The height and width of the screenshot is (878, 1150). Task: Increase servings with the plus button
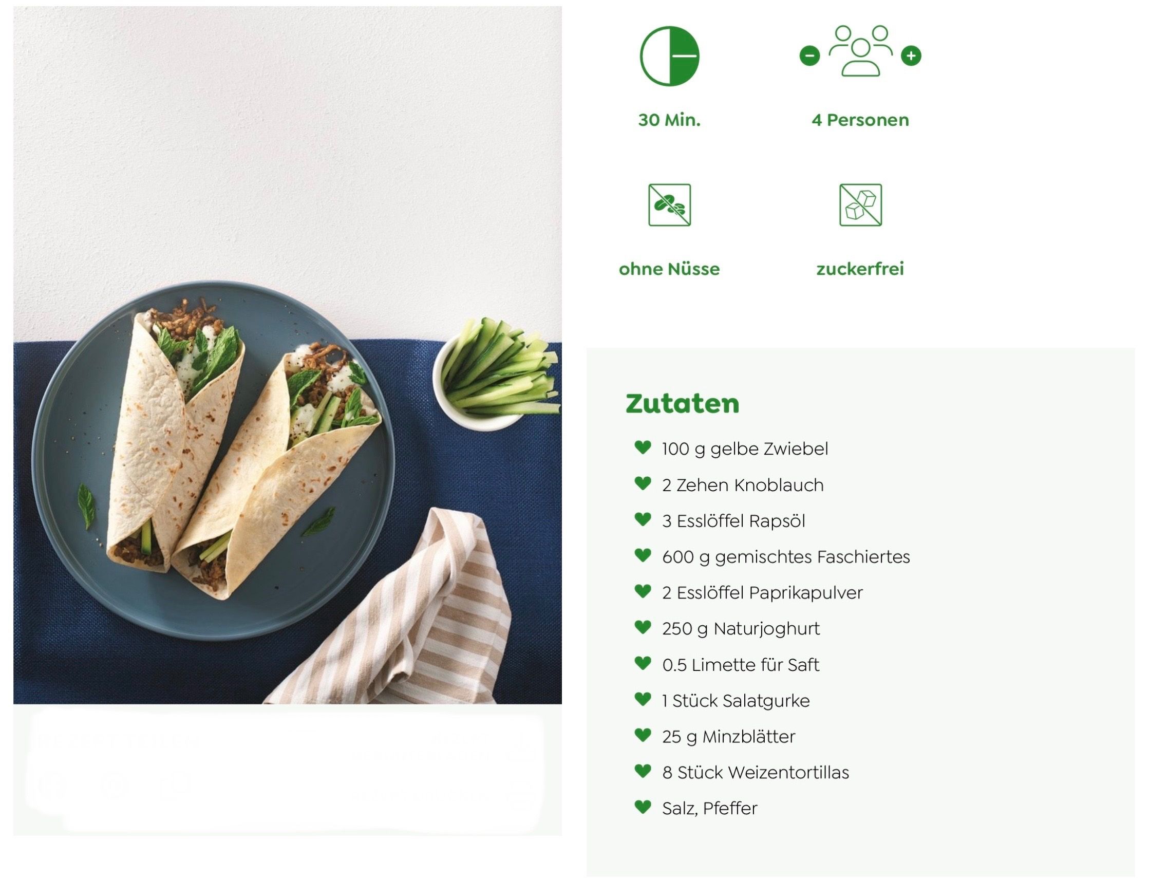[911, 55]
